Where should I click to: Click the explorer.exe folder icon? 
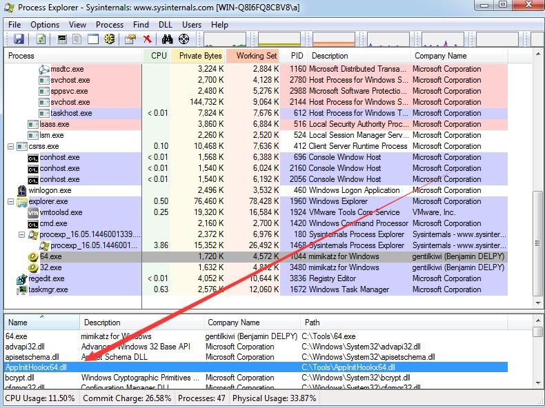click(x=21, y=201)
